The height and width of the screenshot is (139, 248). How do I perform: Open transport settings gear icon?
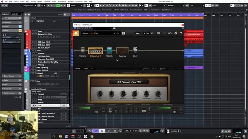pos(162,131)
